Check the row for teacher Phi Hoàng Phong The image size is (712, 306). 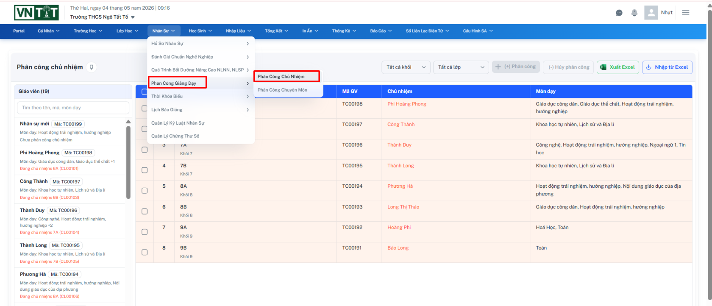(x=144, y=108)
